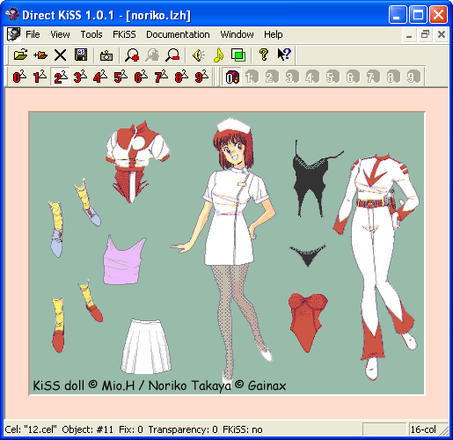Click the yellow question mark help icon
453x440 pixels.
pyautogui.click(x=264, y=55)
